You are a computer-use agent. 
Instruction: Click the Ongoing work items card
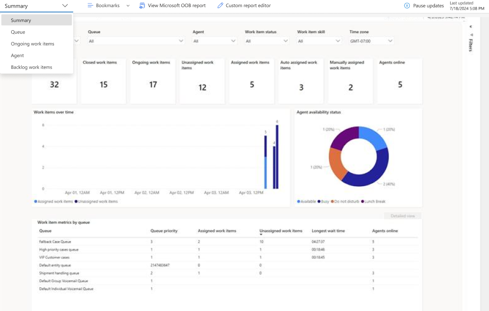(153, 81)
